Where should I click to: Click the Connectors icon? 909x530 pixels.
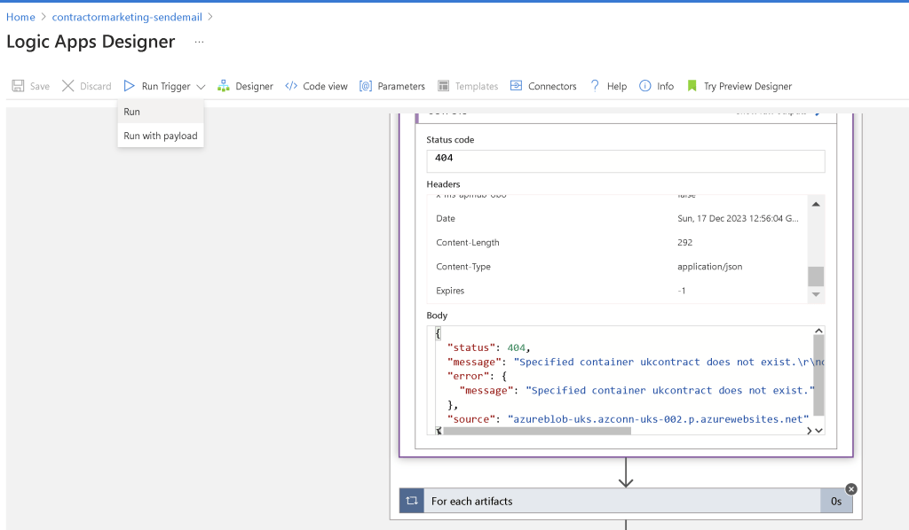click(x=516, y=86)
